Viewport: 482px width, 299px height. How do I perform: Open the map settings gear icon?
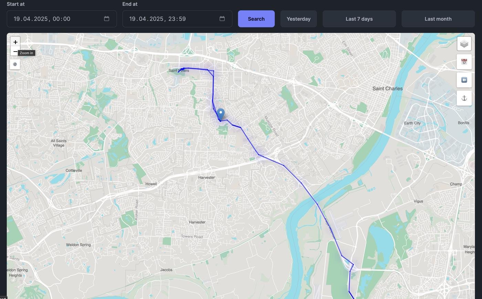point(15,64)
